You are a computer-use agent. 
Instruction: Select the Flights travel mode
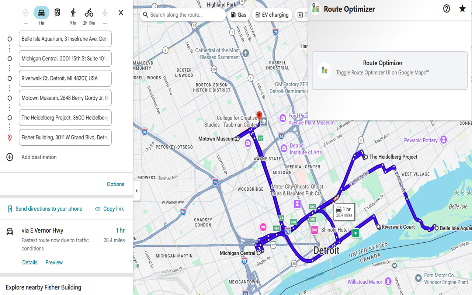(105, 13)
